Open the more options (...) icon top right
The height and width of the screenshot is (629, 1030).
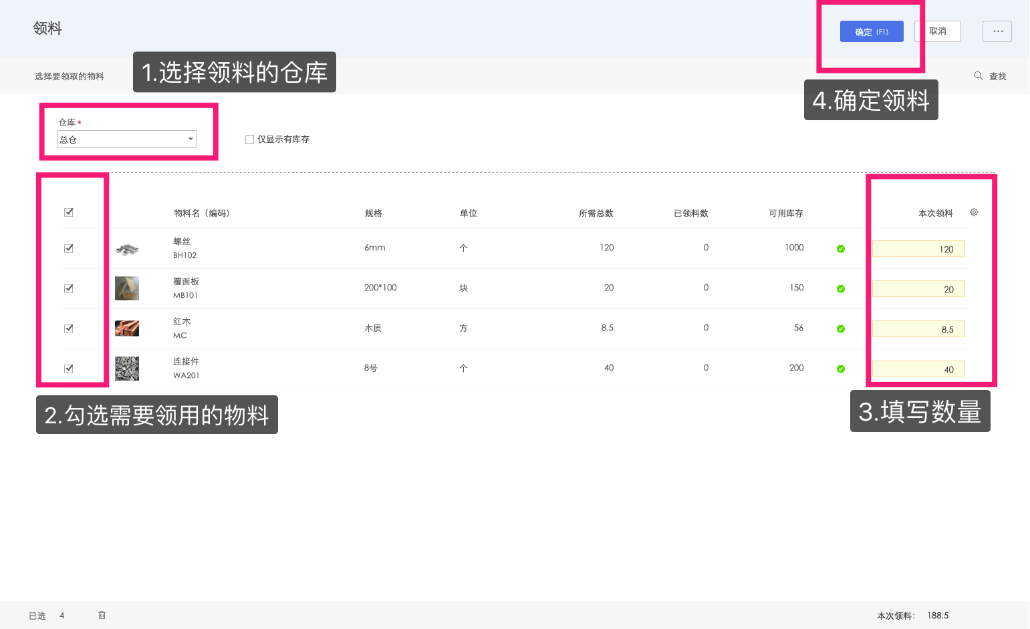tap(997, 31)
